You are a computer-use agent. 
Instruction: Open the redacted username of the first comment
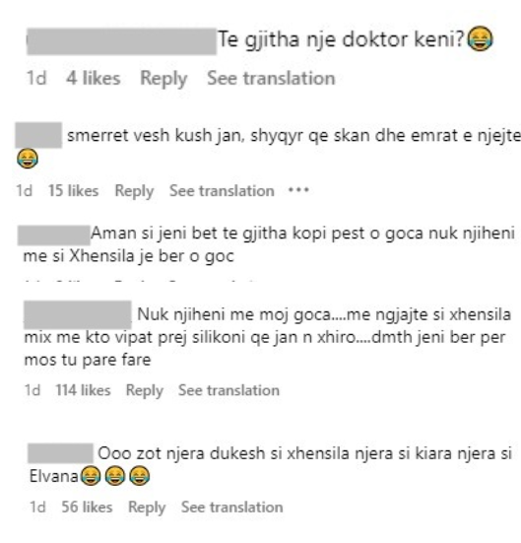121,41
